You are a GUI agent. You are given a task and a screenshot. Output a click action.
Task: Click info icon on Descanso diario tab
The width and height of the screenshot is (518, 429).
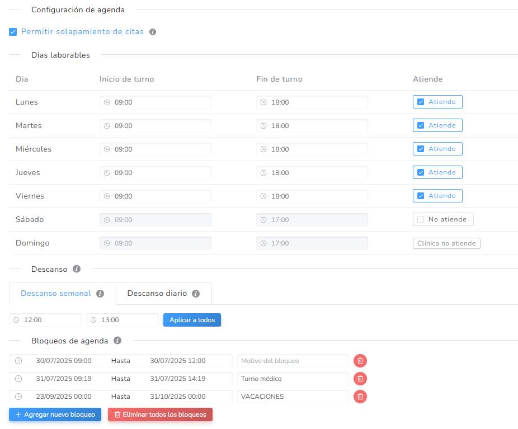pos(196,294)
